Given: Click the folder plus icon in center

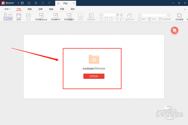Looking at the screenshot, I should (94, 59).
